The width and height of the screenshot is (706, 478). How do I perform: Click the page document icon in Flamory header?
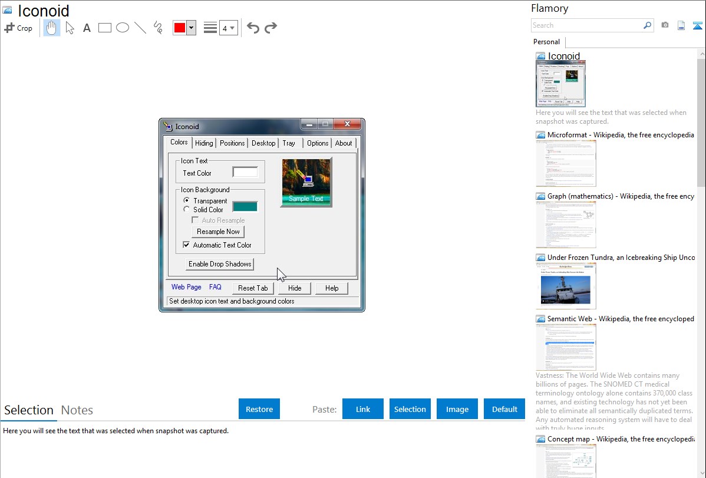[681, 25]
